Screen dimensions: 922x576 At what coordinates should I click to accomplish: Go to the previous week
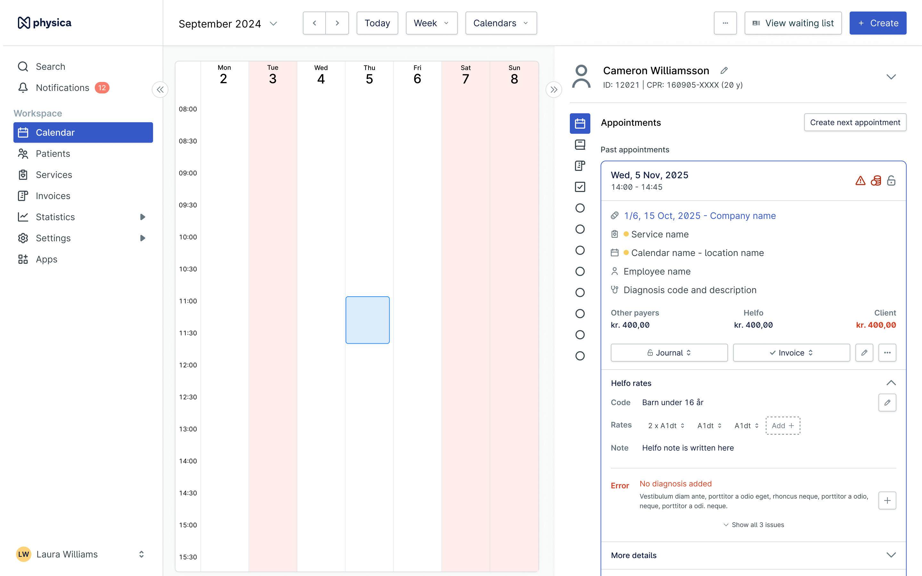pyautogui.click(x=314, y=23)
